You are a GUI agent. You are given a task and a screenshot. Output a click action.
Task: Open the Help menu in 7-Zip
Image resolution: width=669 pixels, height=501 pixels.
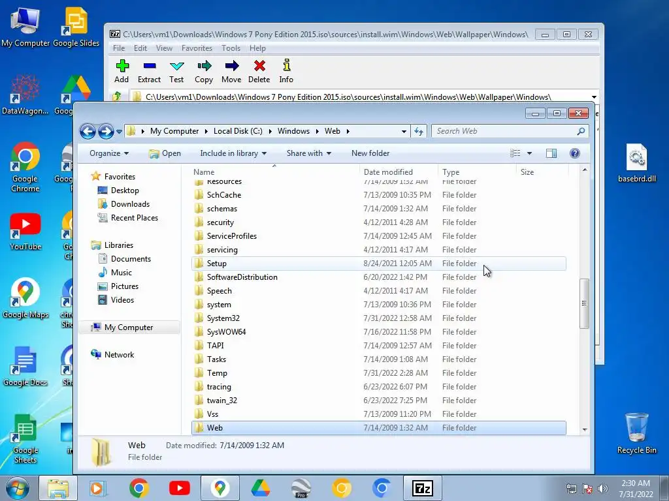[257, 48]
